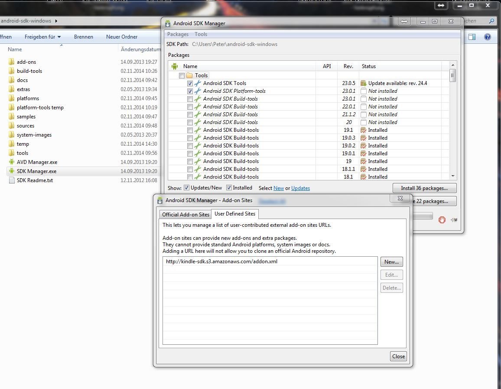Click the Close button in Add-on Sites dialog
The height and width of the screenshot is (389, 501).
click(398, 356)
